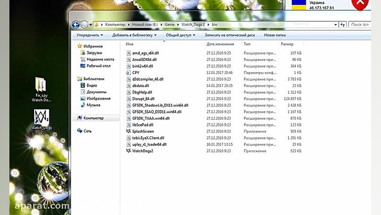Sort by 'Дата изменения' column header
The image size is (381, 215).
click(x=220, y=44)
